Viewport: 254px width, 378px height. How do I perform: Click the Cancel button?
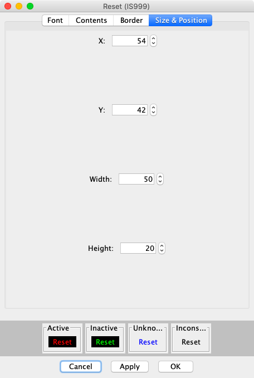coord(81,366)
